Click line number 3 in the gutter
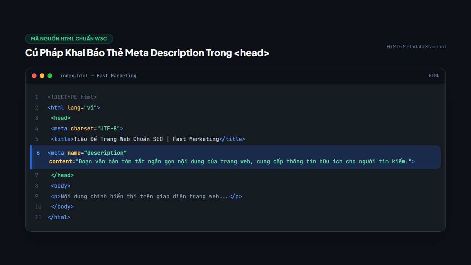The width and height of the screenshot is (471, 265). point(37,118)
